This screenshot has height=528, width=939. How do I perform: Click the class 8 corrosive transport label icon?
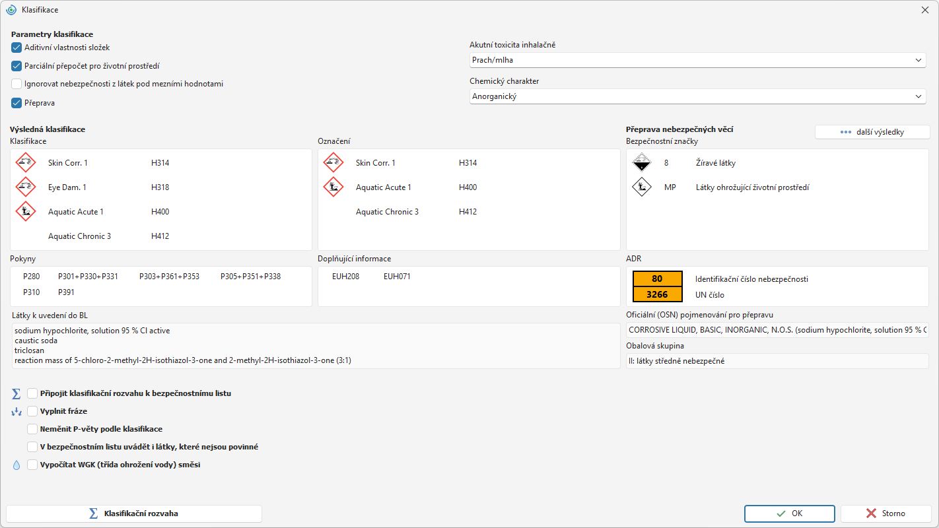click(641, 162)
